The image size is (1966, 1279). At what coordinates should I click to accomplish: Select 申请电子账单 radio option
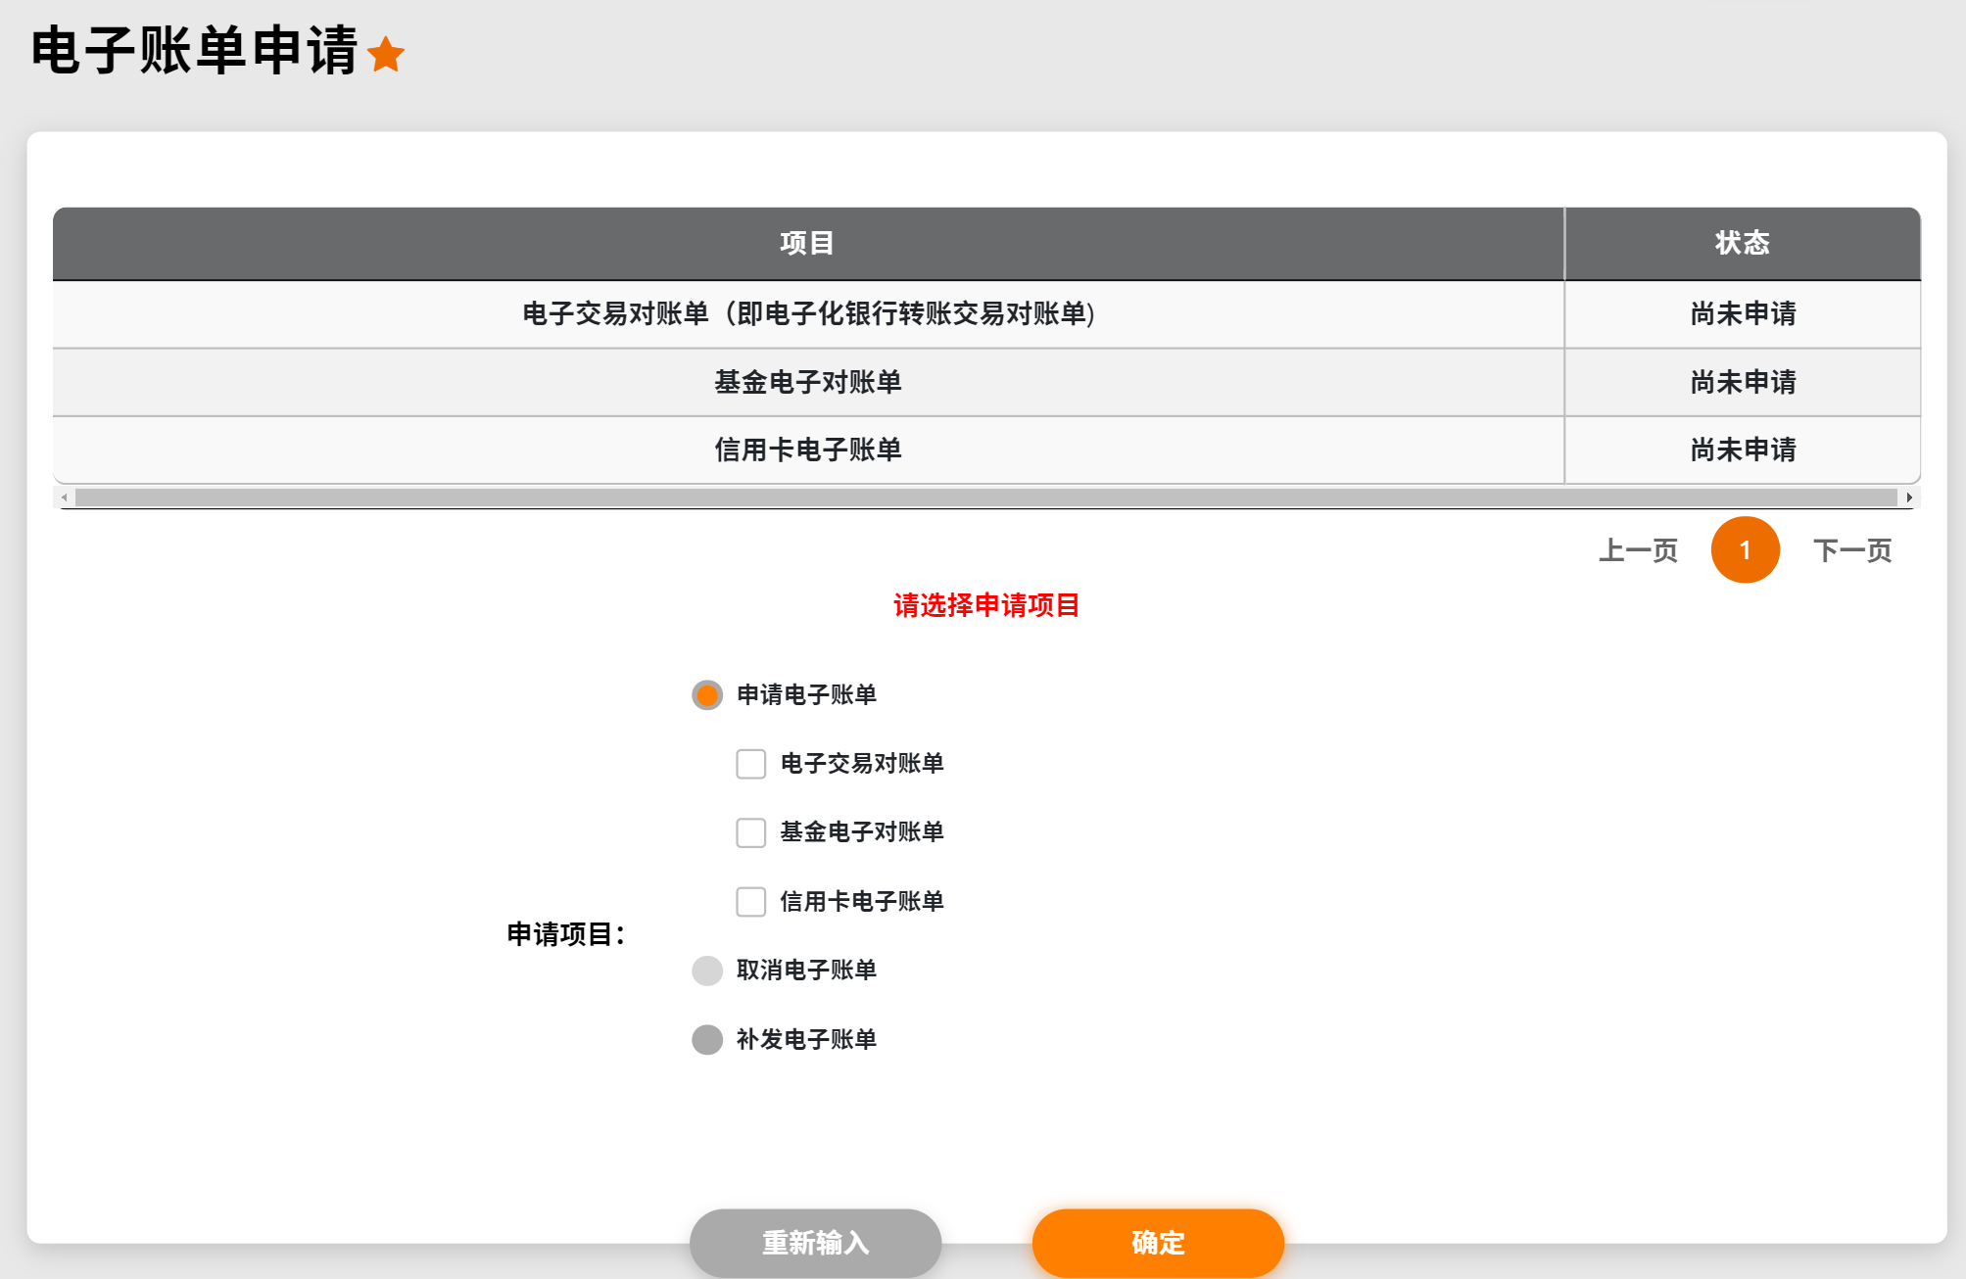tap(707, 695)
